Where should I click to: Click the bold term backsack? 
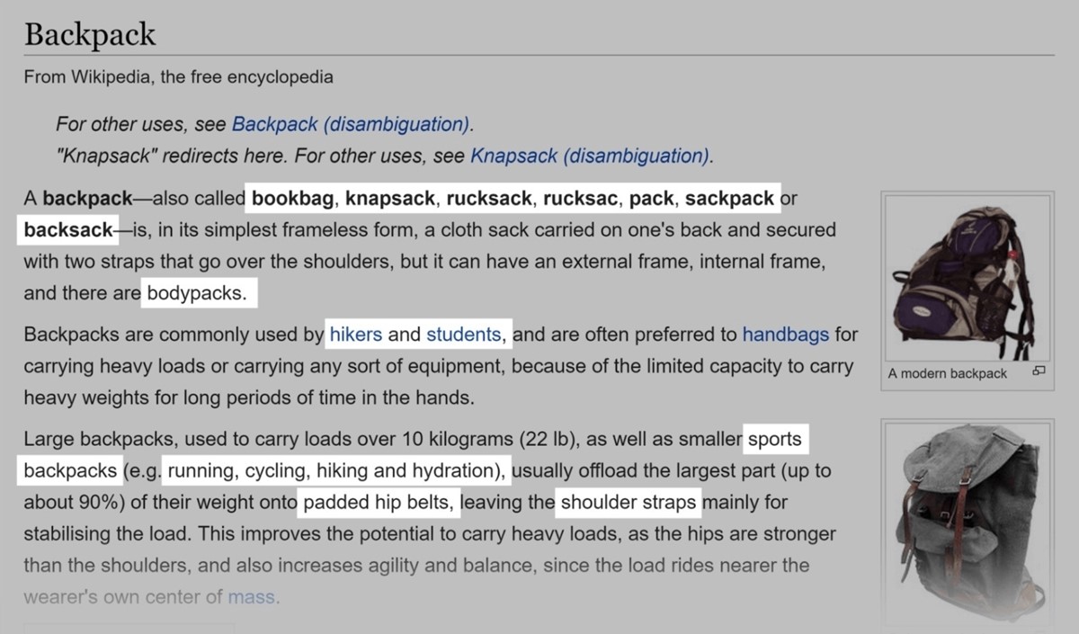[x=68, y=229]
